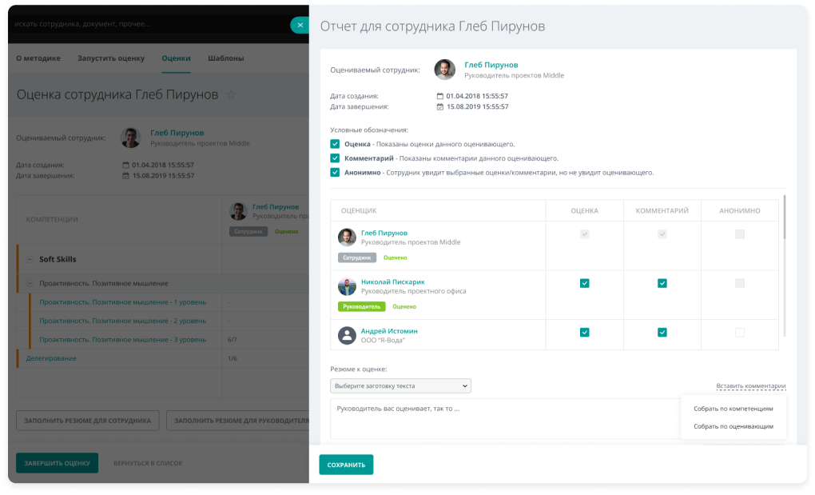Click Завершить оценку button

pyautogui.click(x=58, y=463)
